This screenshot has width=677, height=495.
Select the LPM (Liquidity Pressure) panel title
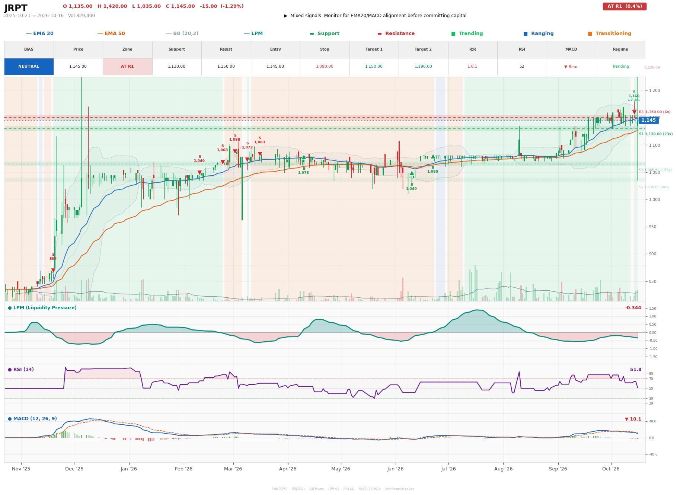coord(42,308)
